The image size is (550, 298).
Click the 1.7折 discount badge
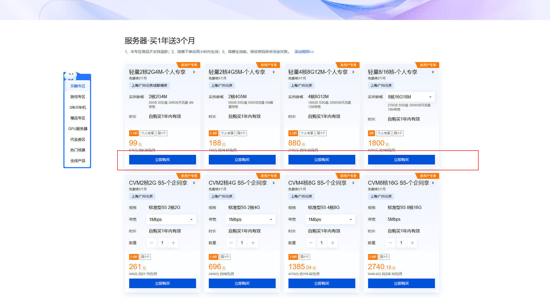[x=134, y=133]
